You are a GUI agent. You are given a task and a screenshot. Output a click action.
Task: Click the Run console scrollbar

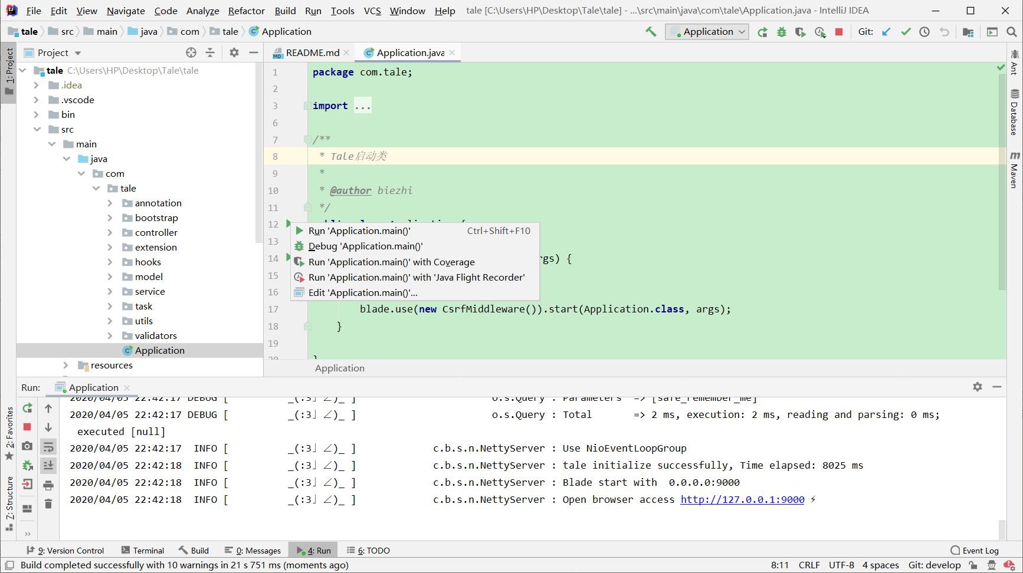tap(1002, 529)
